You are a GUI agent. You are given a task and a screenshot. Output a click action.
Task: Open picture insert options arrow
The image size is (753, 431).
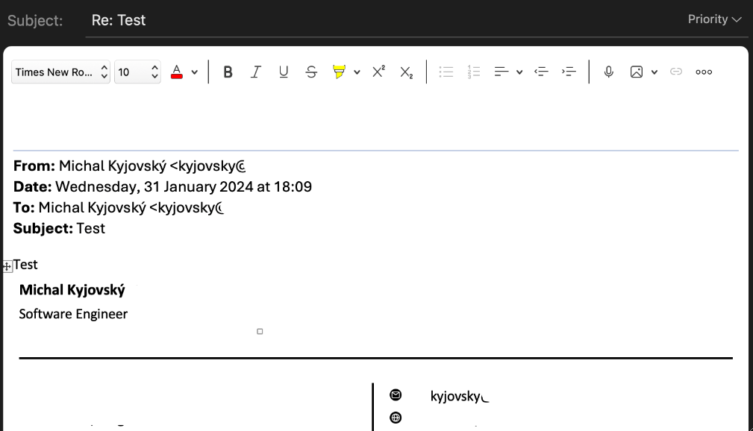click(x=654, y=72)
